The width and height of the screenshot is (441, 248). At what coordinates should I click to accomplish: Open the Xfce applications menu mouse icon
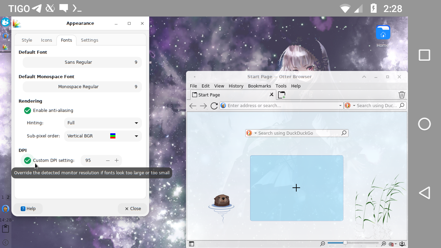coord(5,23)
